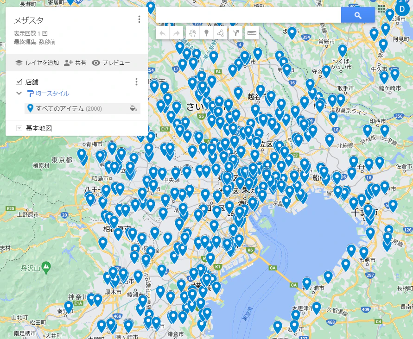Select the hand pan tool
Screen dimensions: 413x339
point(192,33)
